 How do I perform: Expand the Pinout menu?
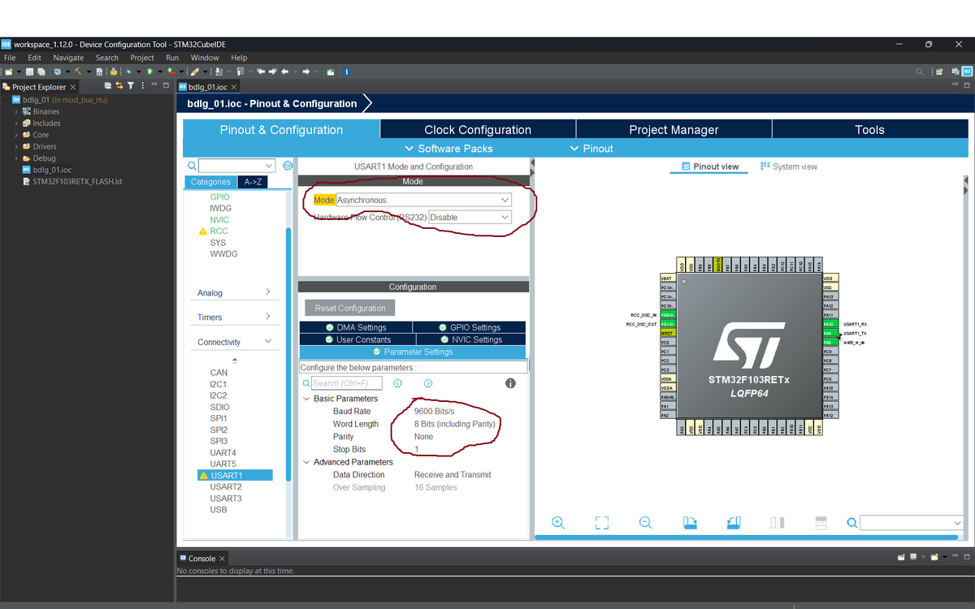click(x=591, y=149)
